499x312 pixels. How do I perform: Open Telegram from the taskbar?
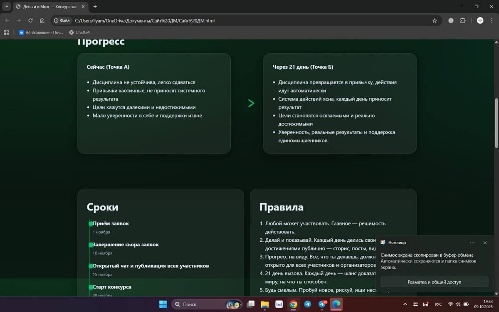point(307,304)
